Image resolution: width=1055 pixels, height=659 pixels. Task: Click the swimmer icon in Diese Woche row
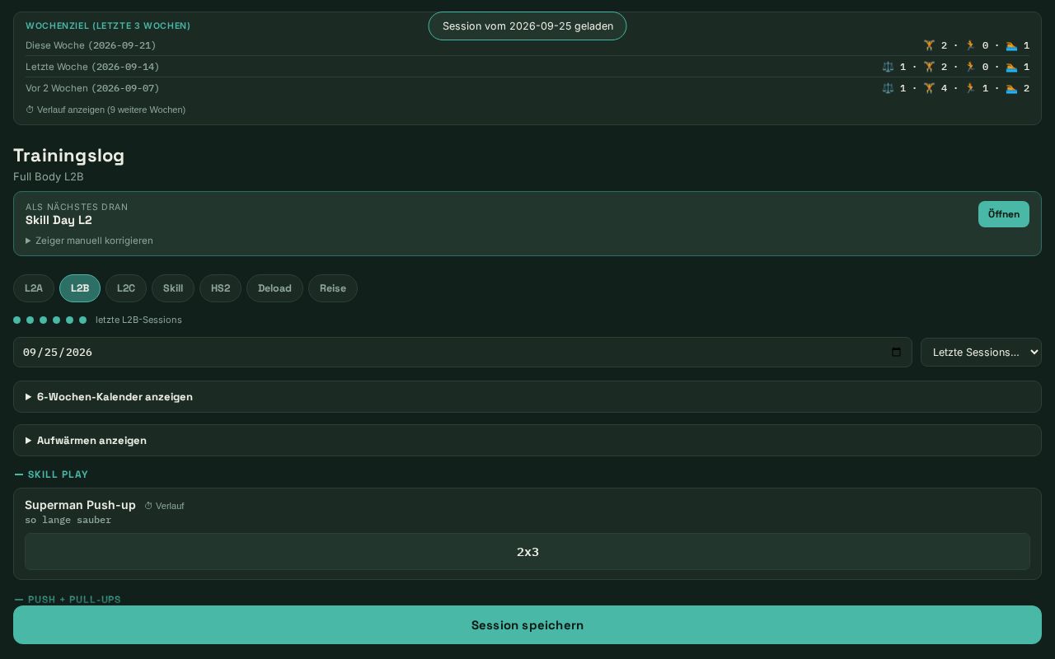coord(1011,45)
